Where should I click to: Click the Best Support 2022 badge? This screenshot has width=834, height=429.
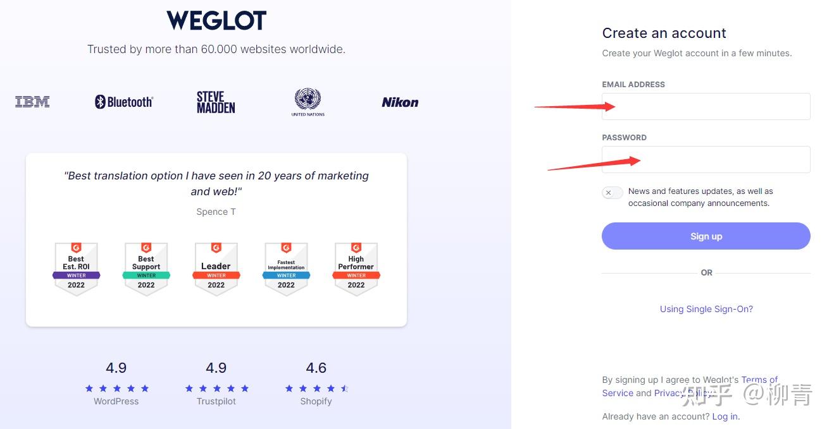click(x=146, y=269)
